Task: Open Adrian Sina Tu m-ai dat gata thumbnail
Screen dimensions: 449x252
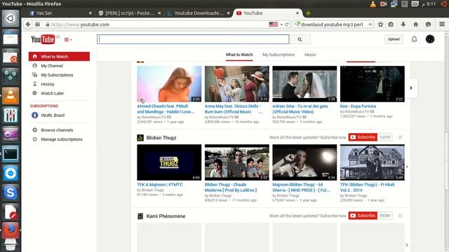Action: (304, 84)
